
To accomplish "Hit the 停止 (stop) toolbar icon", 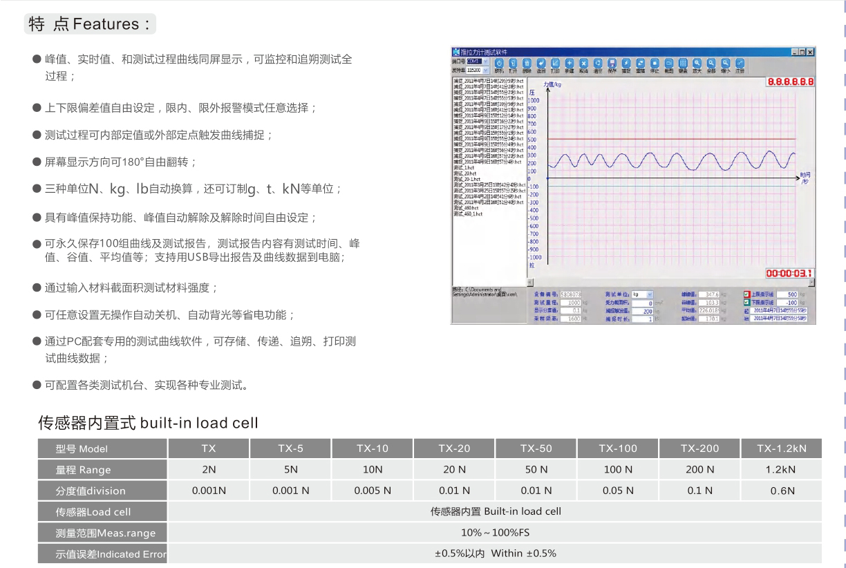I will (x=654, y=63).
